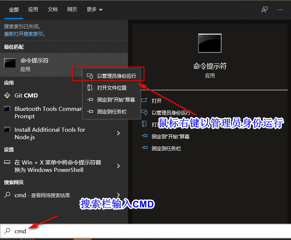Open the 更多 dropdown
Screen dimensions: 291x240
coord(94,9)
